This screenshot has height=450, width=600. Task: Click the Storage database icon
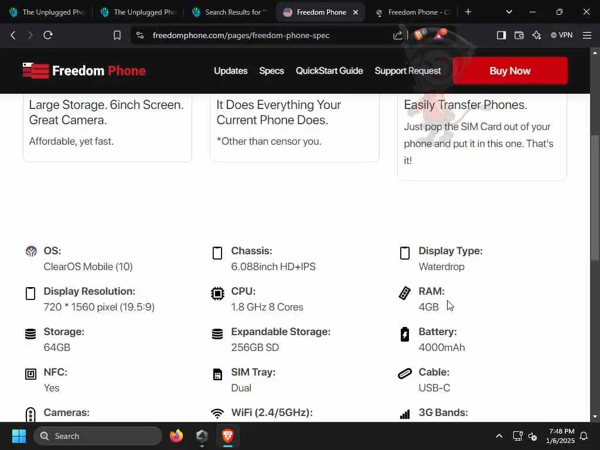tap(30, 333)
